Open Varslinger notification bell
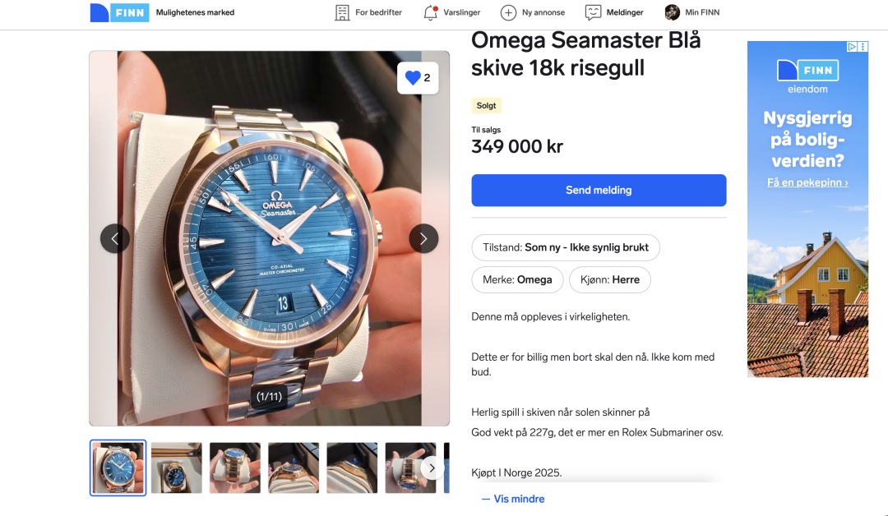This screenshot has height=516, width=888. click(x=430, y=12)
